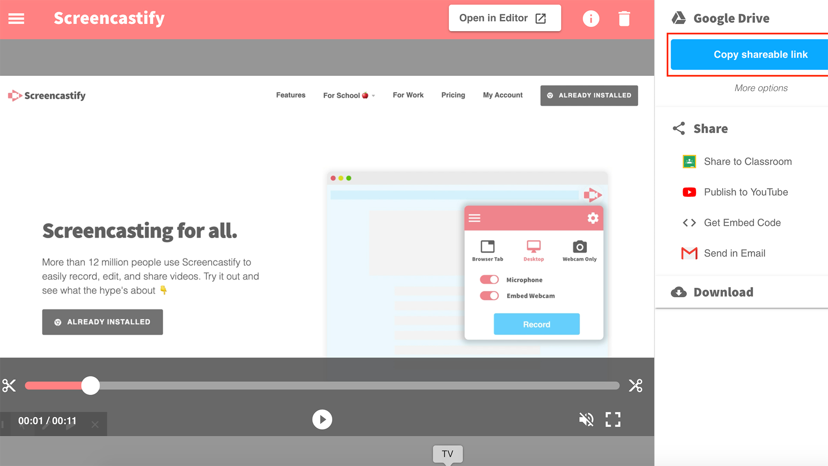This screenshot has height=466, width=828.
Task: Select the Browser Tab recording mode
Action: point(488,249)
